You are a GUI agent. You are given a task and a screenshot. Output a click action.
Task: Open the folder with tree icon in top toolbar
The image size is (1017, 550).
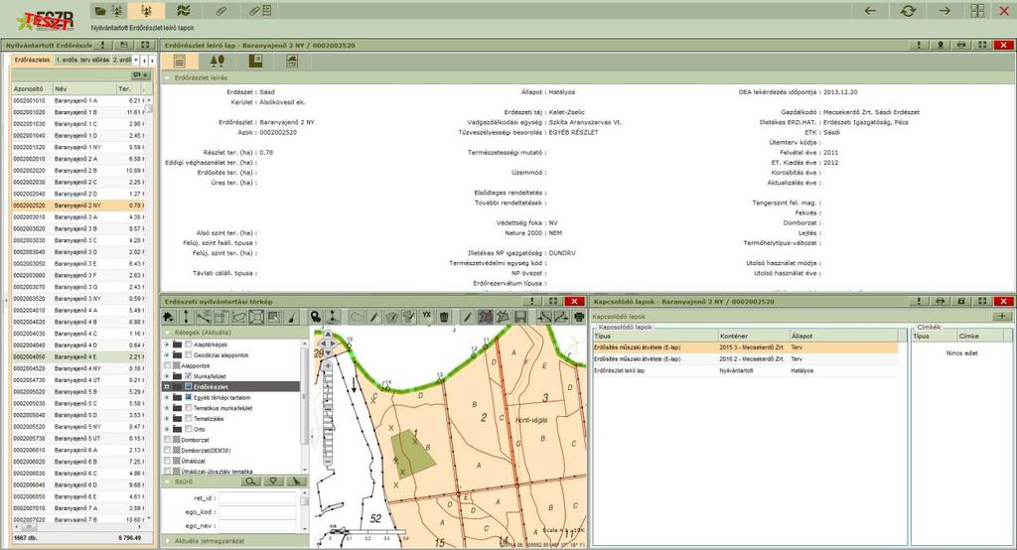click(x=108, y=11)
